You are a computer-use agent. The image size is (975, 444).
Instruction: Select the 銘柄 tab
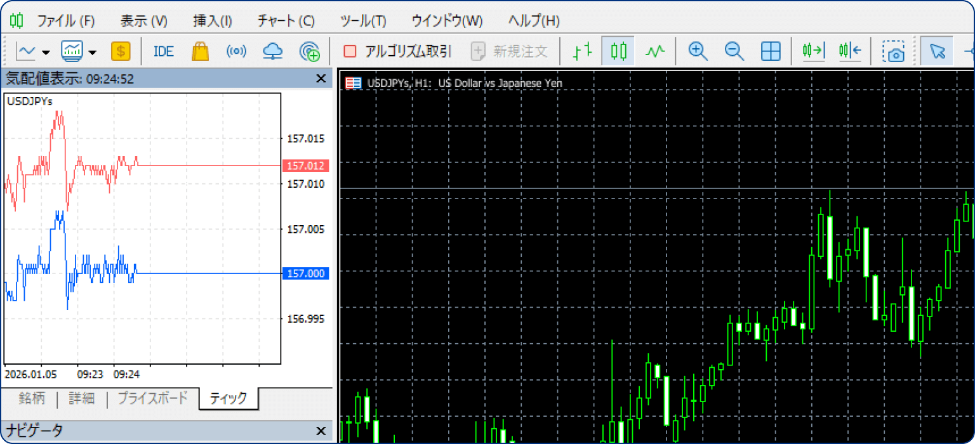coord(32,398)
